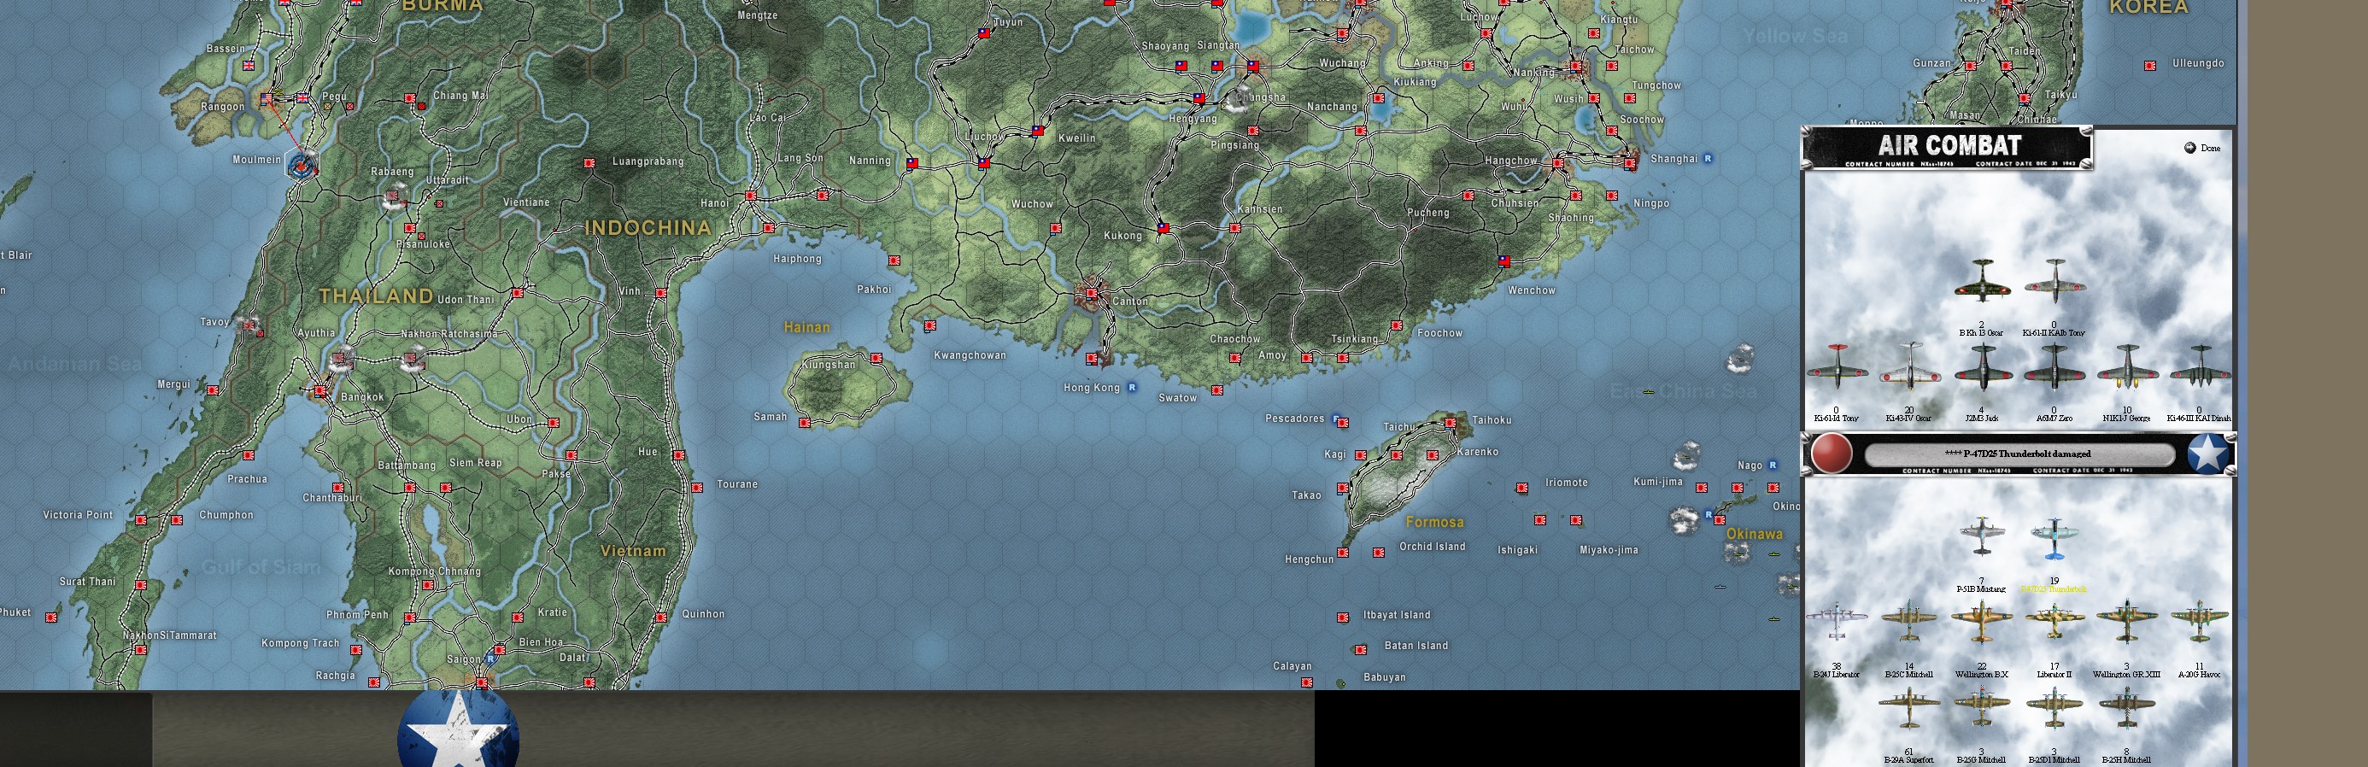Screen dimensions: 2368x767
Task: Click the 'Bangkok' city label
Action: [362, 397]
